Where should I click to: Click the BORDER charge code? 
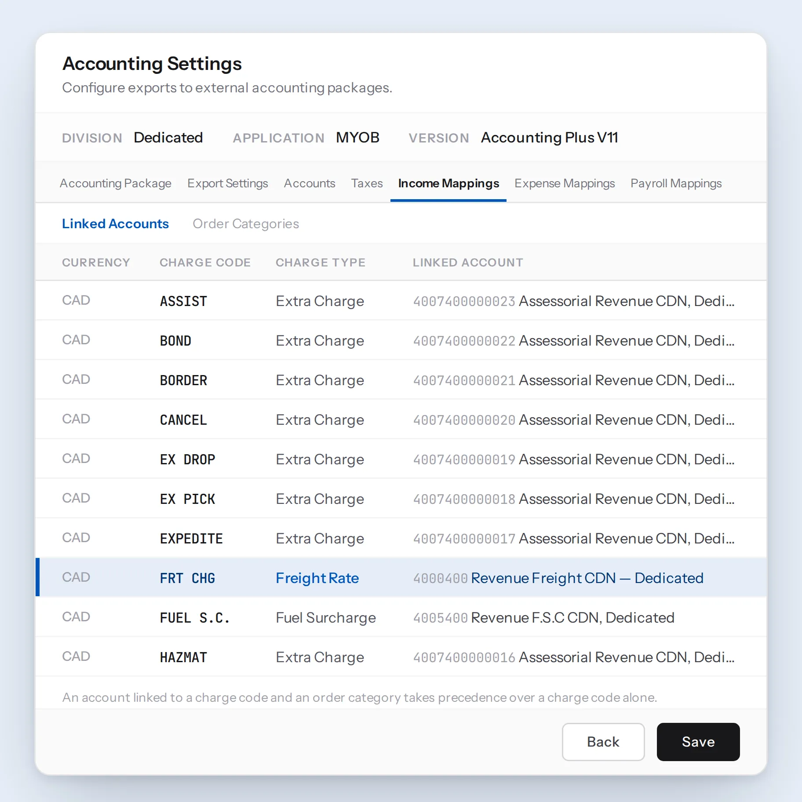click(183, 380)
